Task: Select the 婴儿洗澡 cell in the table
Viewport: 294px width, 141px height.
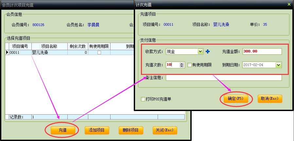Action: [x=49, y=52]
